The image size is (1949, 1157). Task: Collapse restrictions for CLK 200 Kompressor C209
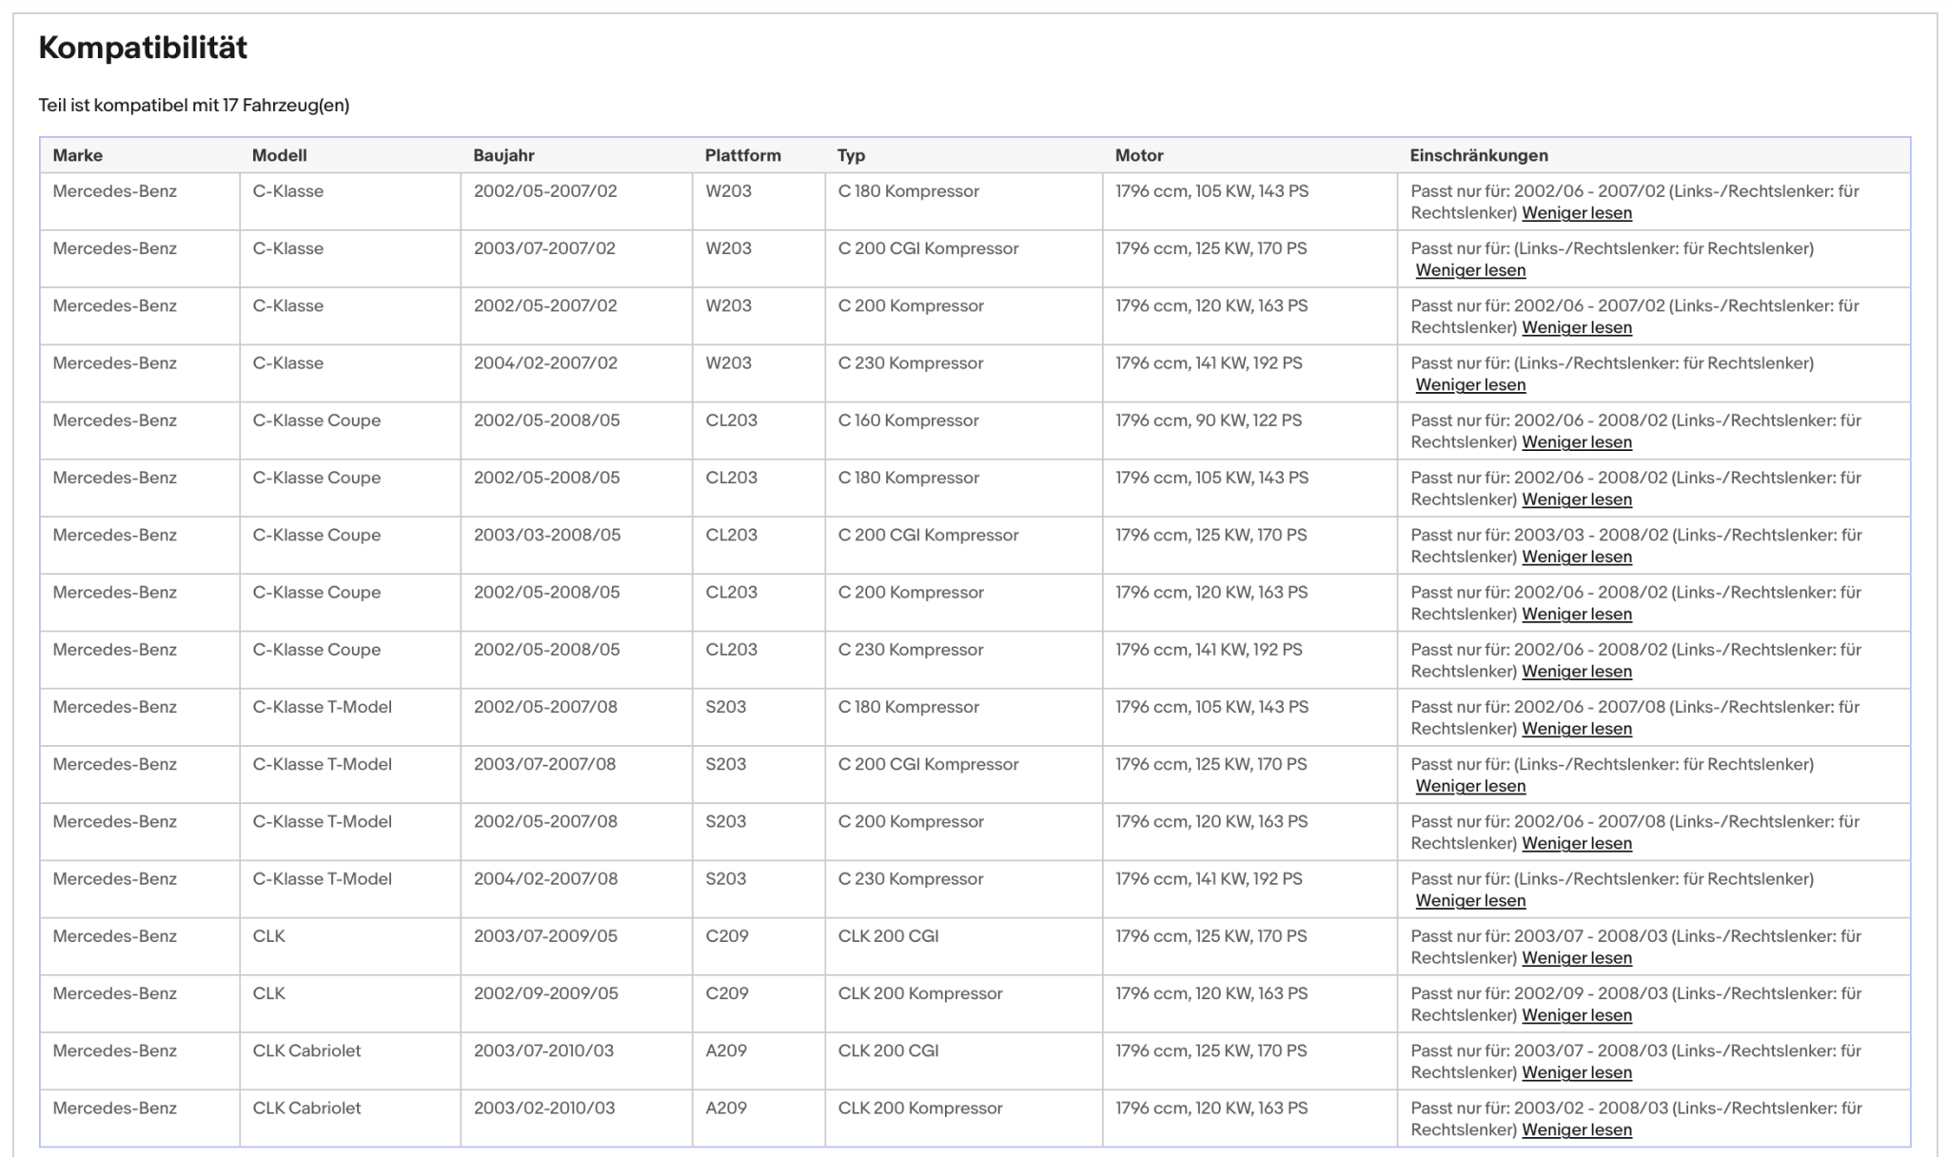(1577, 1015)
